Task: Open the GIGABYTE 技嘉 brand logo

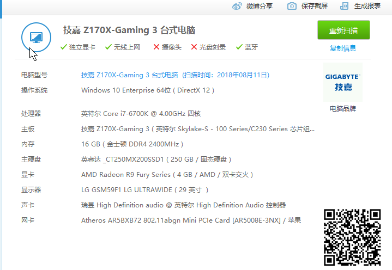Action: tap(342, 82)
